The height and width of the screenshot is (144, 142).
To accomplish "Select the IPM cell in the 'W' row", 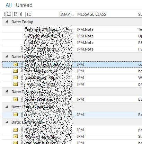I will click(x=80, y=78).
